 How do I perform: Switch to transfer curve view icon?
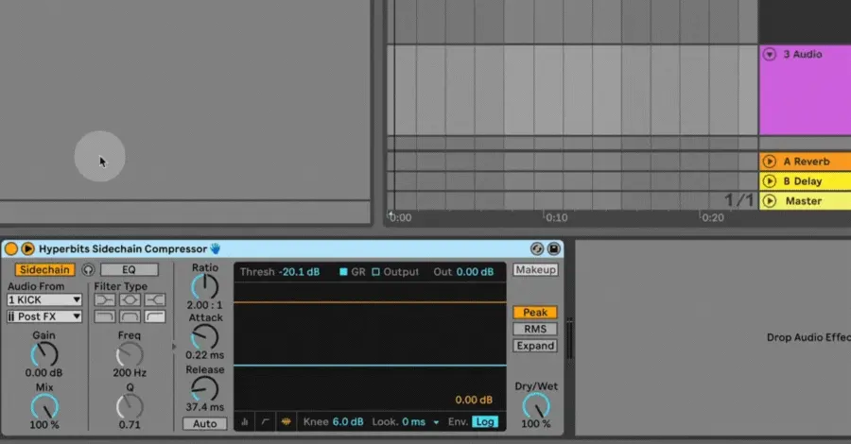265,421
